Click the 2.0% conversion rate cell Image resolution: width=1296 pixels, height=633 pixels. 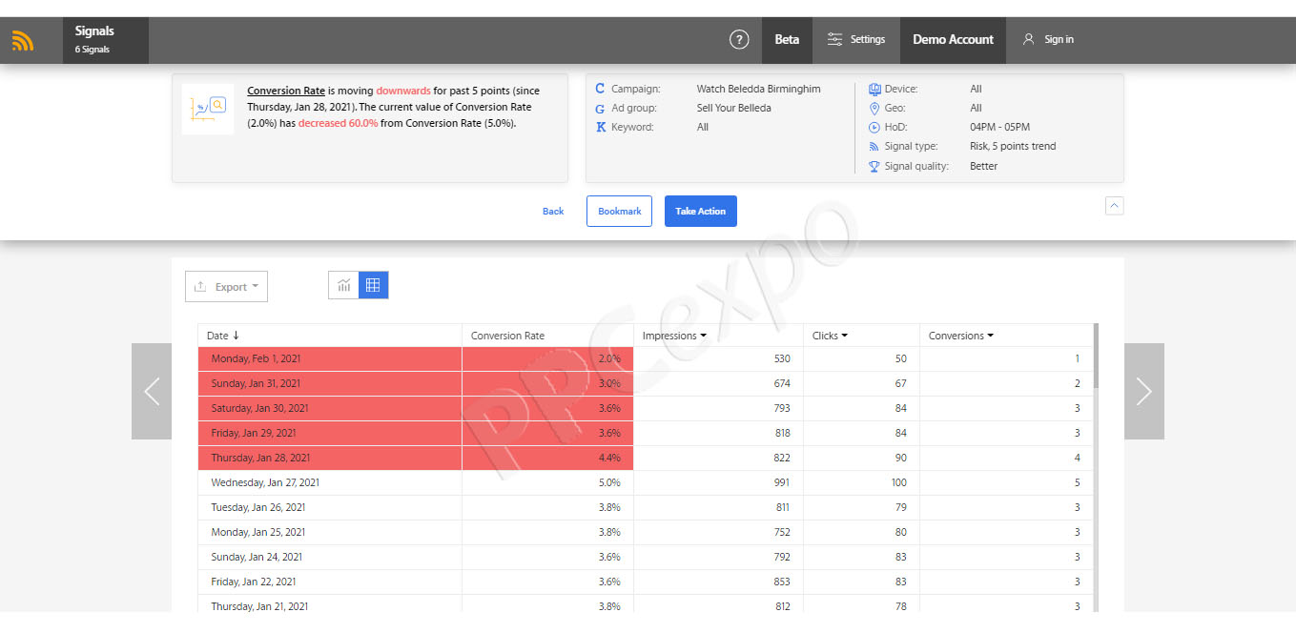coord(547,358)
